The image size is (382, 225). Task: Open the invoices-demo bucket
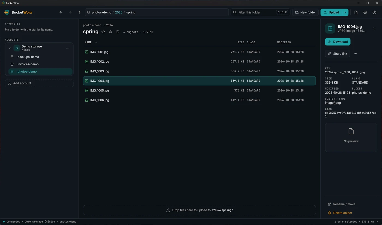(x=40, y=64)
